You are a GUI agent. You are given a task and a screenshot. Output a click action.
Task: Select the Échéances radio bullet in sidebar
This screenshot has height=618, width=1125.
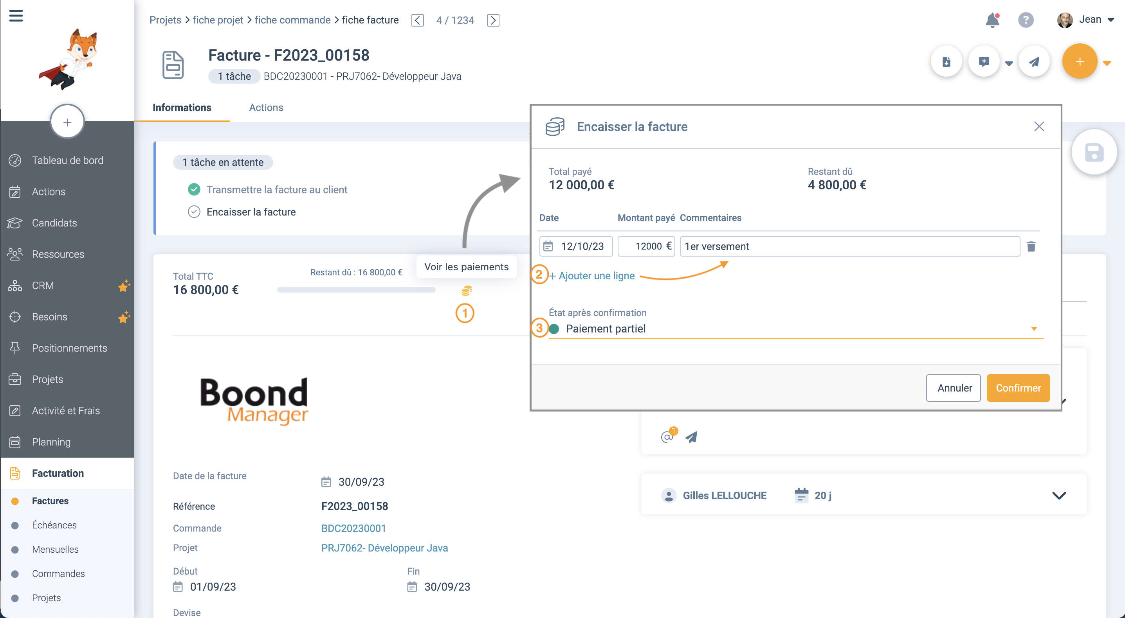(15, 525)
